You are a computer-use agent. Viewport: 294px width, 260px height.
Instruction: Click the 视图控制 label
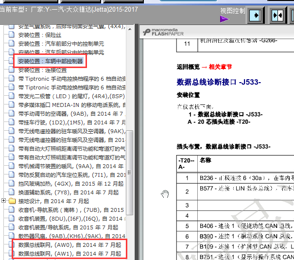(x=233, y=11)
